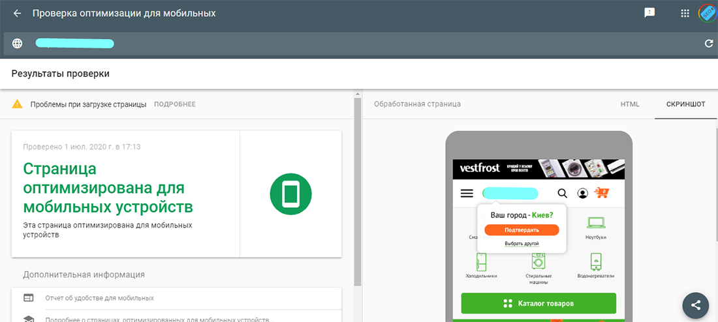Click the green mobile-friendly phone icon
Viewport: 718px width, 322px height.
[x=290, y=194]
